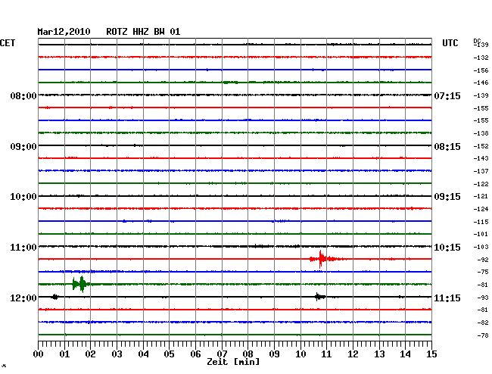
Task: Select the DC value -152
Action: [481, 146]
